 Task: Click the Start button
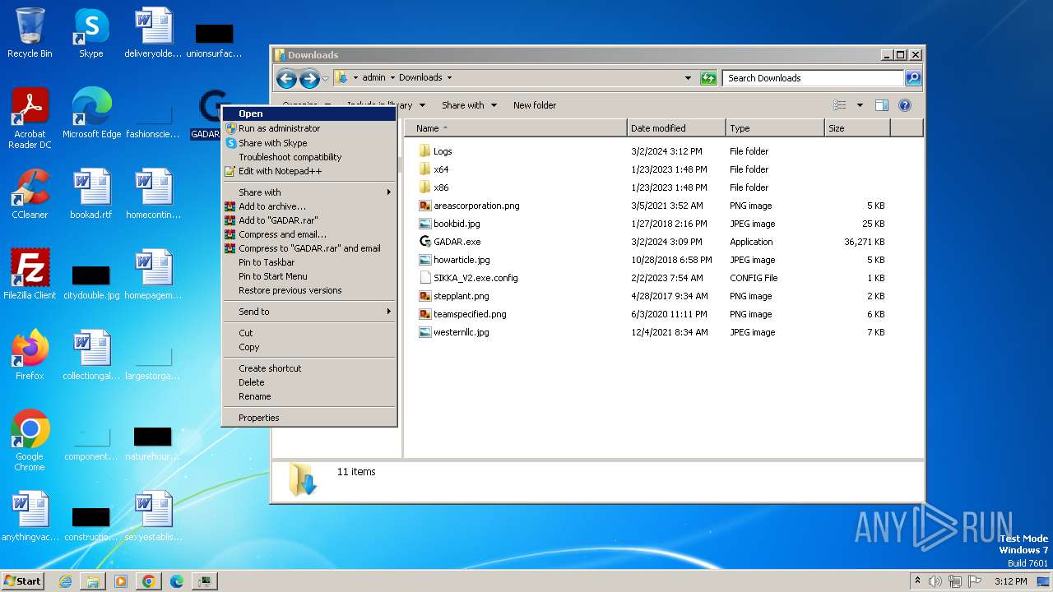click(x=23, y=581)
